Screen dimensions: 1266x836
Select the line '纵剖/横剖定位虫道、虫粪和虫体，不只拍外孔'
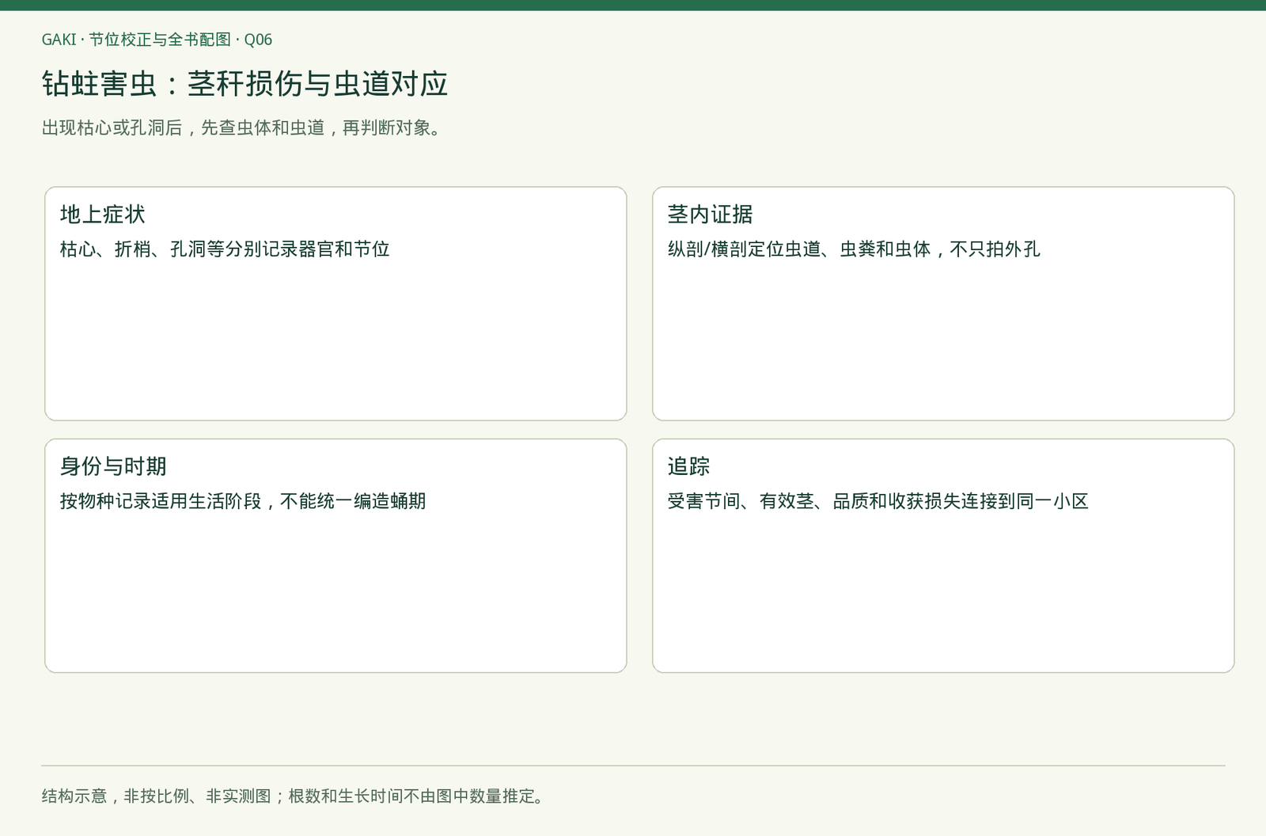(854, 249)
